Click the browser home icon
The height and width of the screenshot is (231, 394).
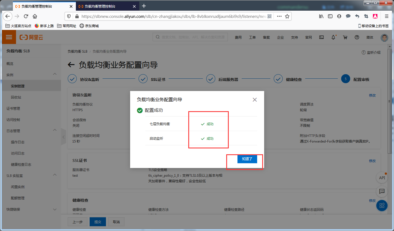(x=35, y=16)
